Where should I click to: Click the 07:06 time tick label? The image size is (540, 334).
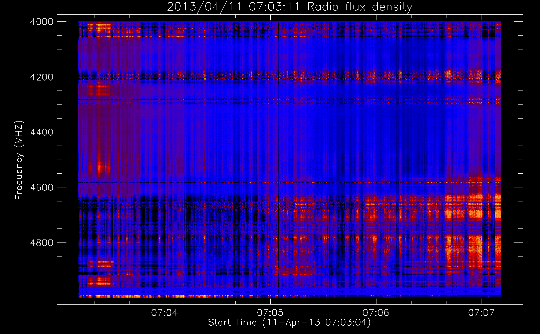pyautogui.click(x=376, y=313)
